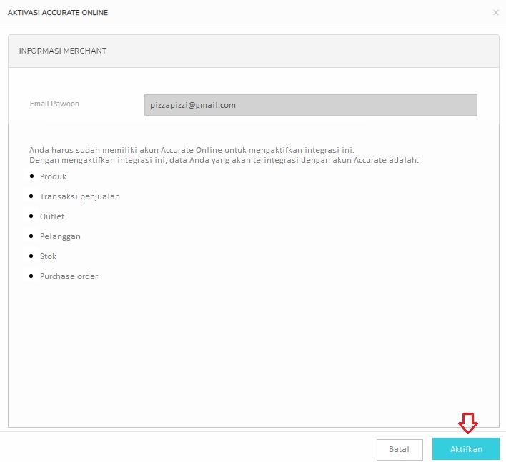
Task: Close the Aktivasi Accurate Online dialog
Action: (x=496, y=13)
